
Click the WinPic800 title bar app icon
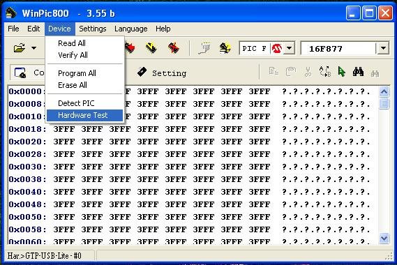coord(11,13)
